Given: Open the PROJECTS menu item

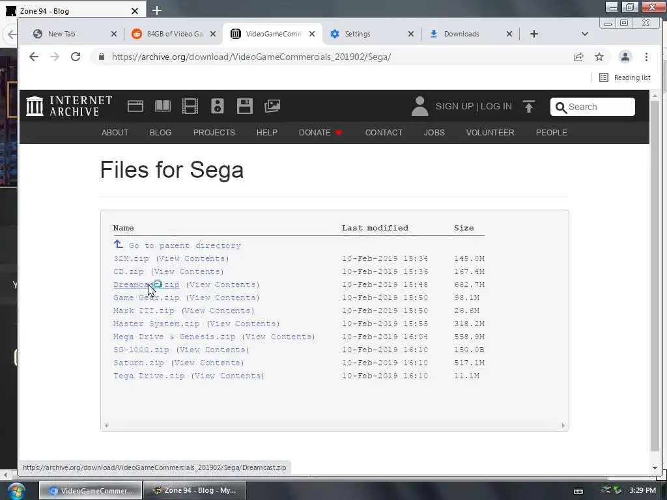Looking at the screenshot, I should tap(214, 132).
